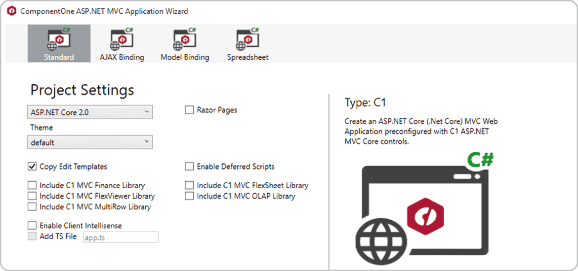
Task: Enable Include C1 MVC FlexViewer Library
Action: pyautogui.click(x=32, y=196)
